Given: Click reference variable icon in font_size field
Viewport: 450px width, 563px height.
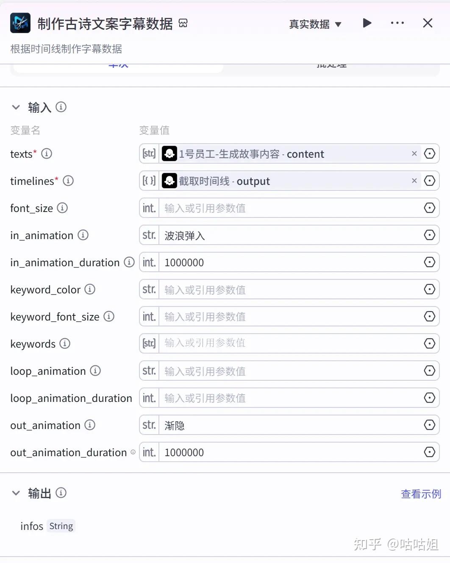Looking at the screenshot, I should click(x=429, y=208).
